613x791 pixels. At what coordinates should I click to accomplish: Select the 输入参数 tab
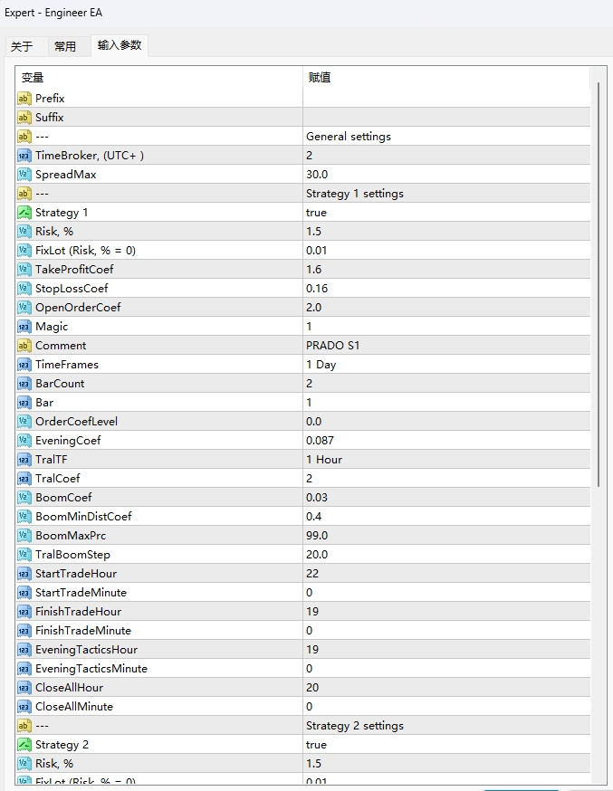(x=119, y=45)
